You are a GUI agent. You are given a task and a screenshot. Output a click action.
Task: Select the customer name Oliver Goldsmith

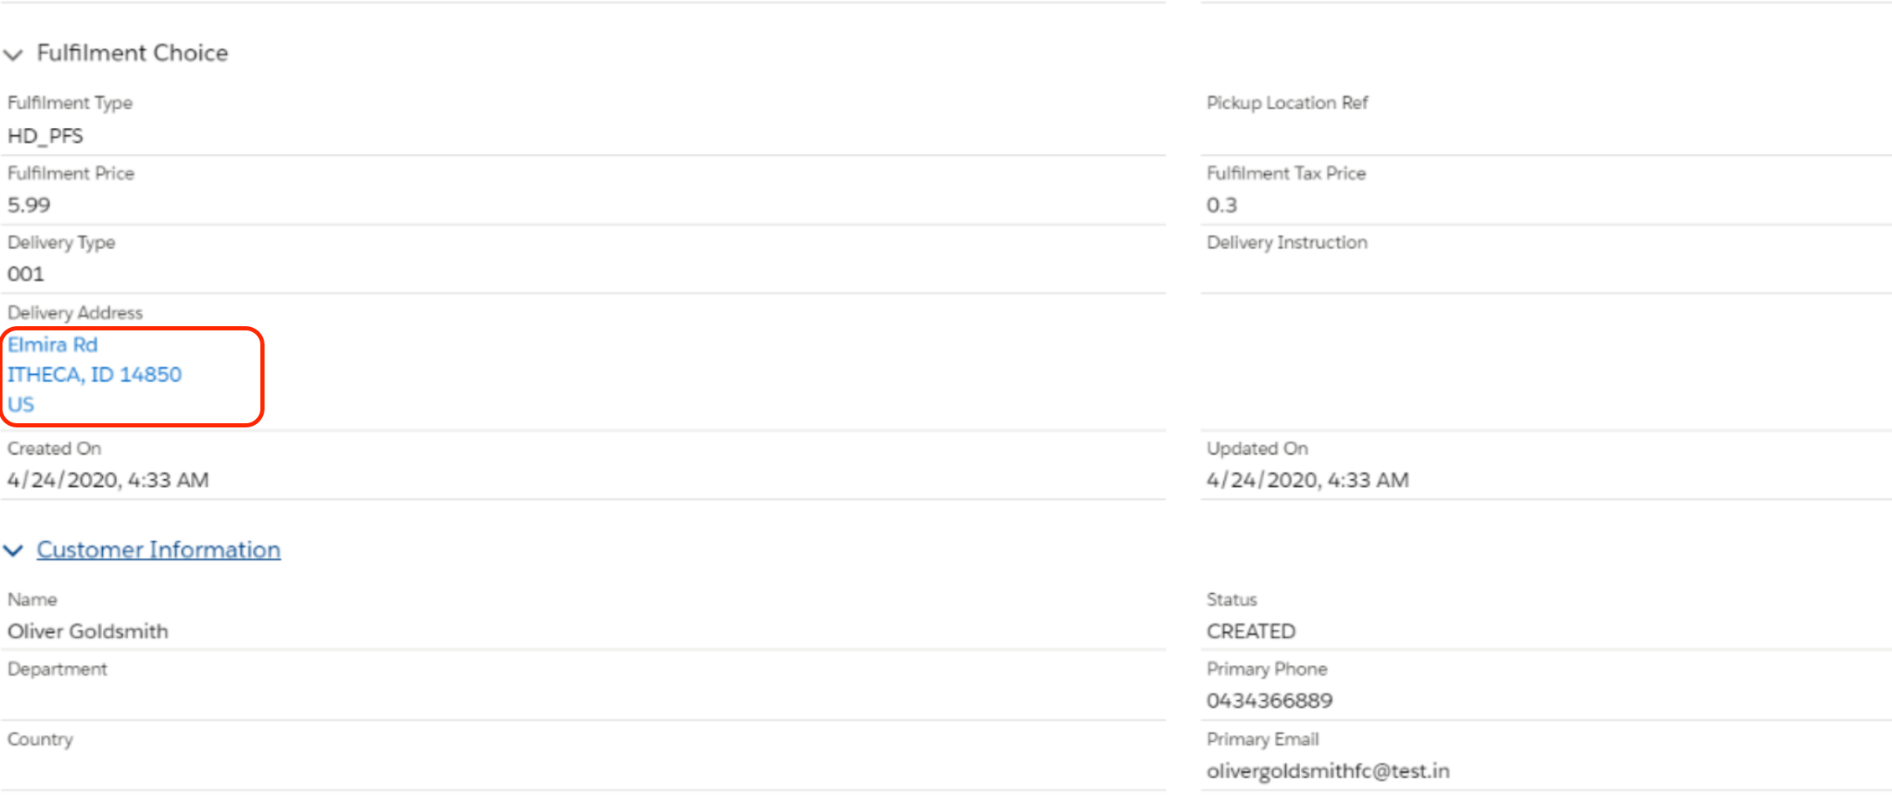coord(88,632)
